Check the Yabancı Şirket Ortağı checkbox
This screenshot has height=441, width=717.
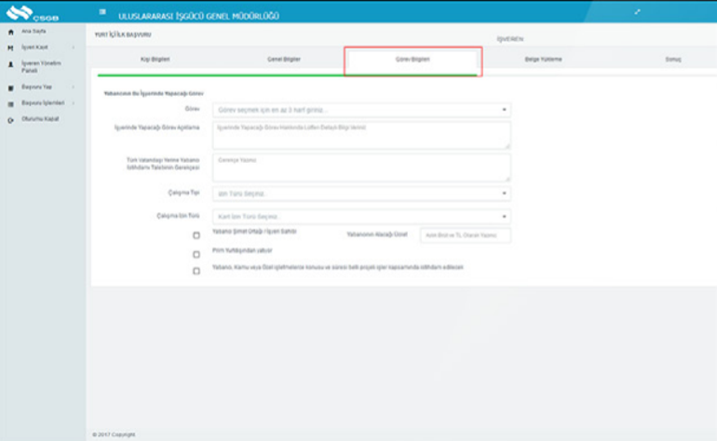coord(196,235)
